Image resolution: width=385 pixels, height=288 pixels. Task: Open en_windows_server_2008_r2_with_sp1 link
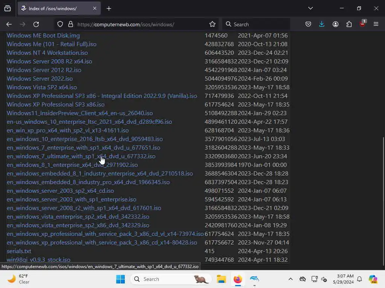point(84,208)
